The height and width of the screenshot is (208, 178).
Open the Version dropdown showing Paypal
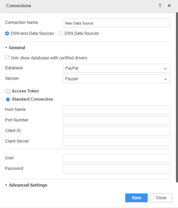[117, 79]
